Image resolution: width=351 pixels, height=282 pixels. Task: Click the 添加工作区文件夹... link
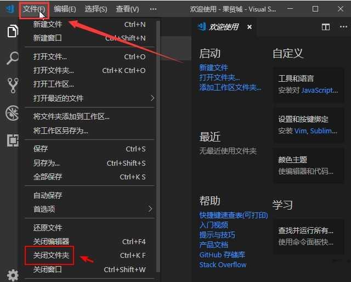pos(230,87)
